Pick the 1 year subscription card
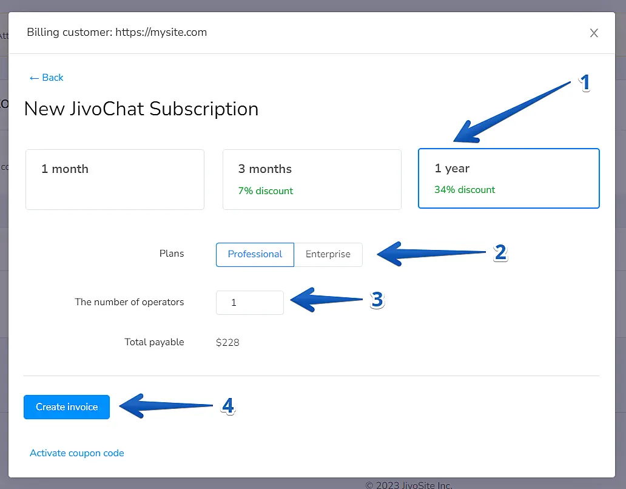This screenshot has height=489, width=626. point(508,178)
